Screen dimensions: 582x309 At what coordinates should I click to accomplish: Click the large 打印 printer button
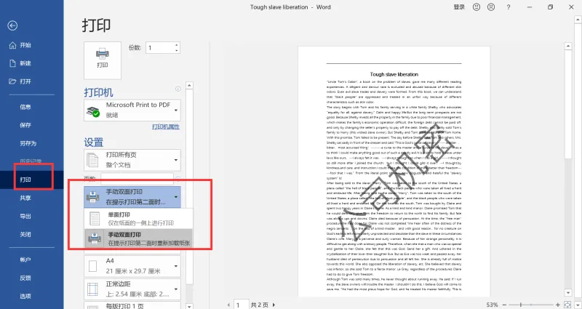pos(103,60)
